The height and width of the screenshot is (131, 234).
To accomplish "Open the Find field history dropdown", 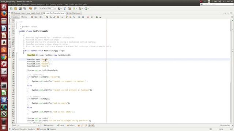I will click(39, 126).
